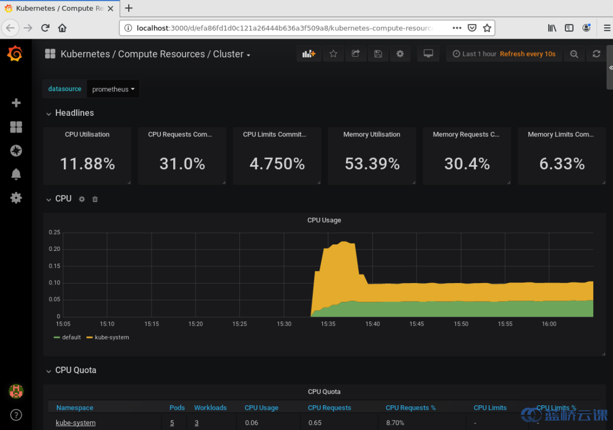Save page to Pocket

pos(472,28)
